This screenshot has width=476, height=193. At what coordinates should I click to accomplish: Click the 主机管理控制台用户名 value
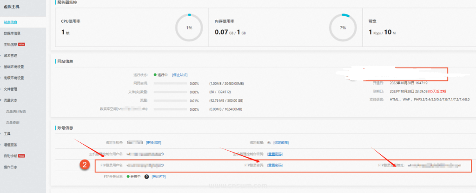pyautogui.click(x=145, y=154)
